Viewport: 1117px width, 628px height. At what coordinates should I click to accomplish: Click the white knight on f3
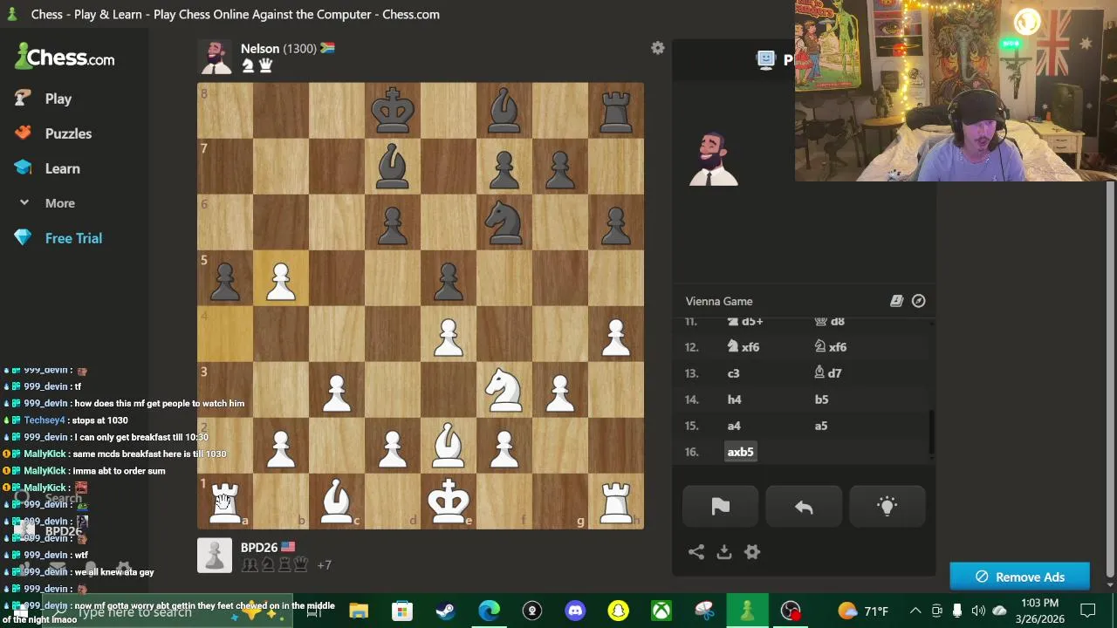[504, 390]
